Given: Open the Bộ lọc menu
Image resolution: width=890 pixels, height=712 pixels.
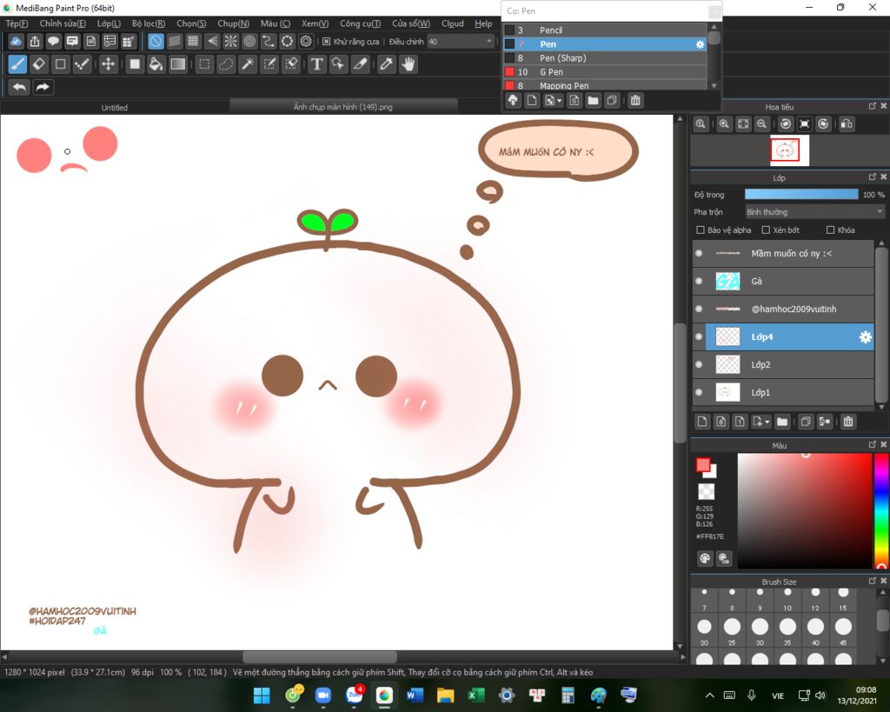Looking at the screenshot, I should coord(148,23).
